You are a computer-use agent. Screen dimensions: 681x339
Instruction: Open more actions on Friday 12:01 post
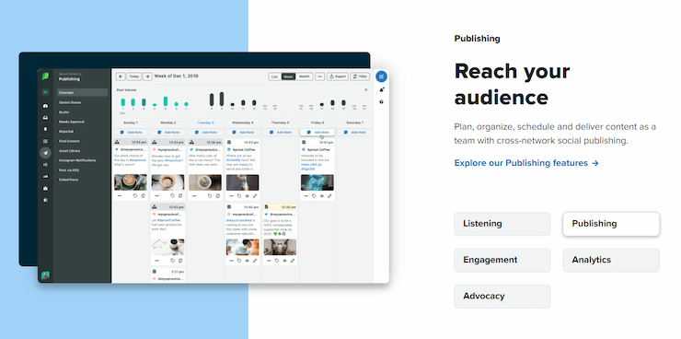coord(306,196)
